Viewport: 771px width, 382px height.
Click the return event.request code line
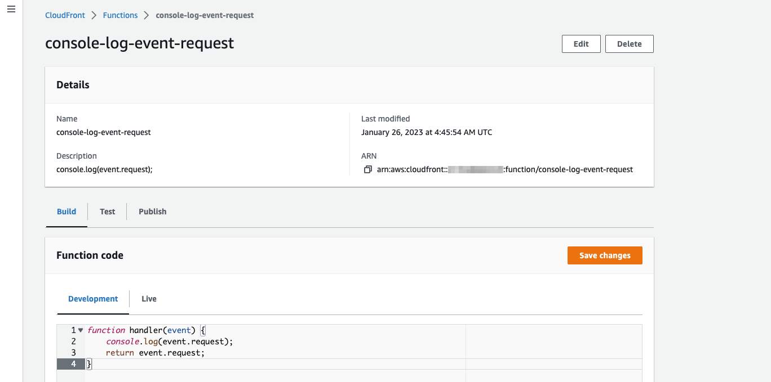tap(155, 353)
